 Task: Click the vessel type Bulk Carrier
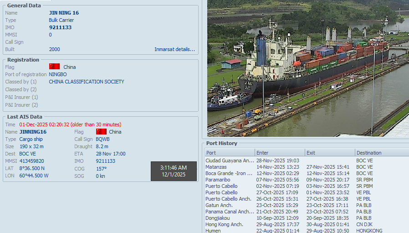pyautogui.click(x=61, y=20)
